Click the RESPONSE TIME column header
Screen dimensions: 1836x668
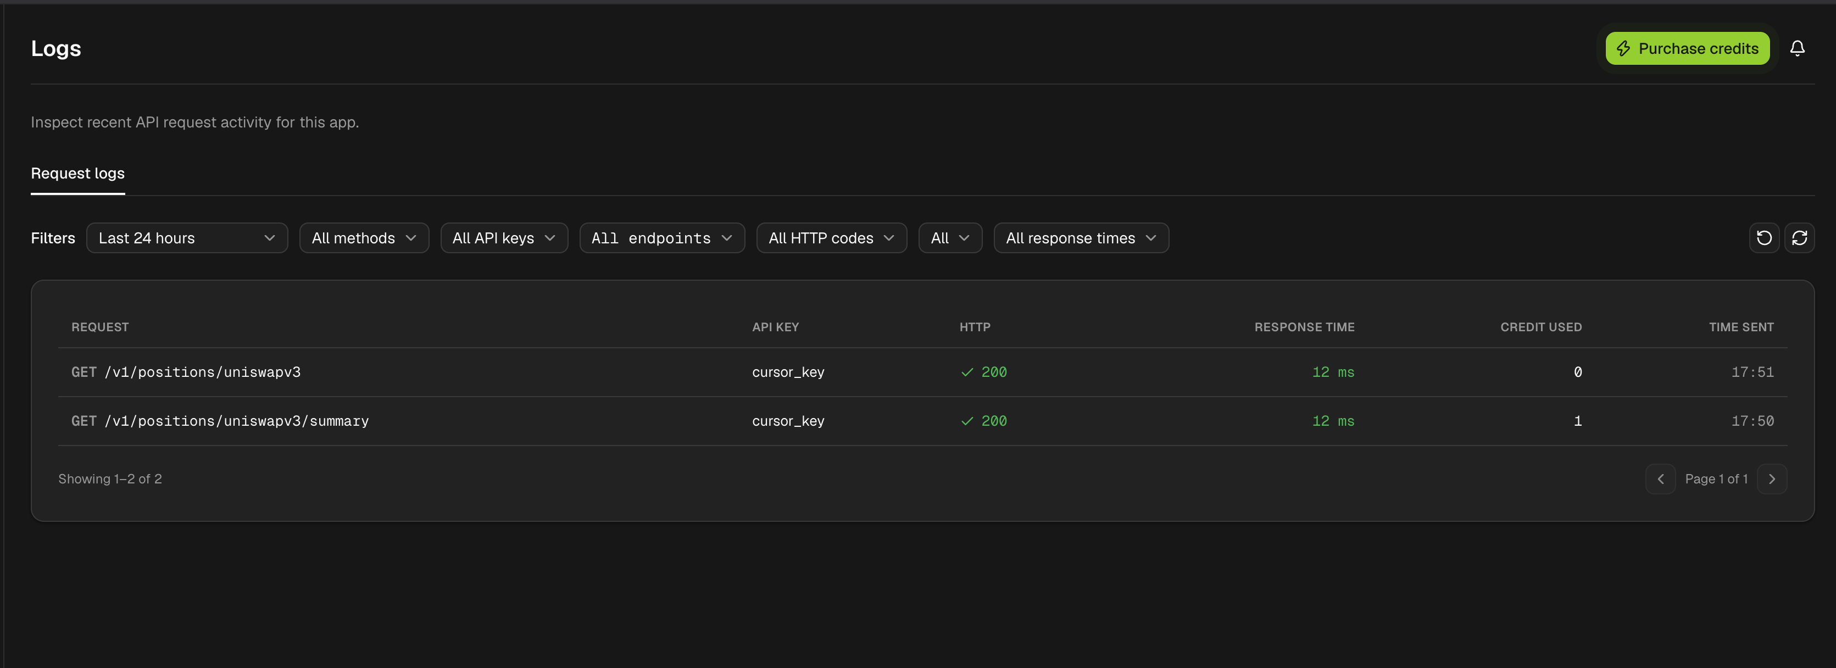(1304, 327)
